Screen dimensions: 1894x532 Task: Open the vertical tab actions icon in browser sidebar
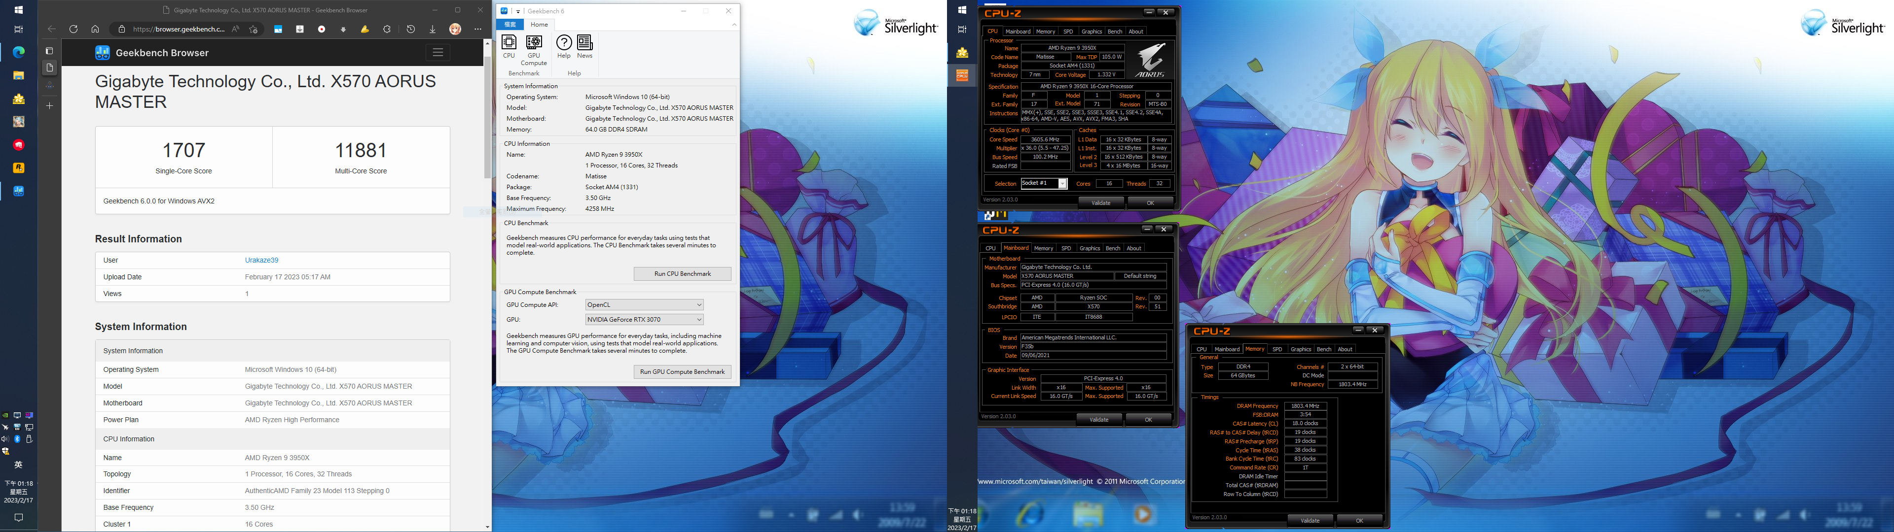click(x=49, y=51)
